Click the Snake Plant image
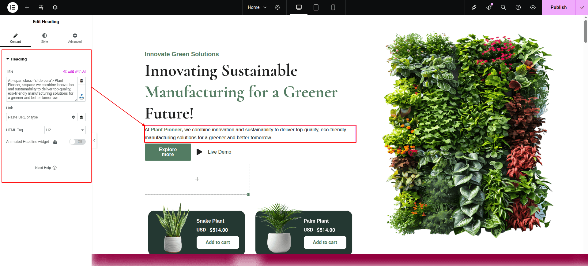 click(173, 228)
